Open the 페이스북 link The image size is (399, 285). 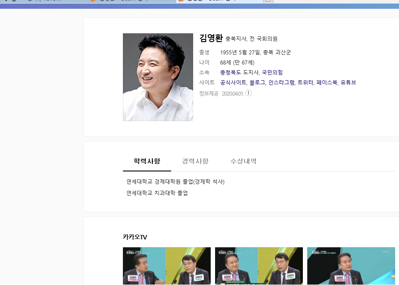click(327, 82)
